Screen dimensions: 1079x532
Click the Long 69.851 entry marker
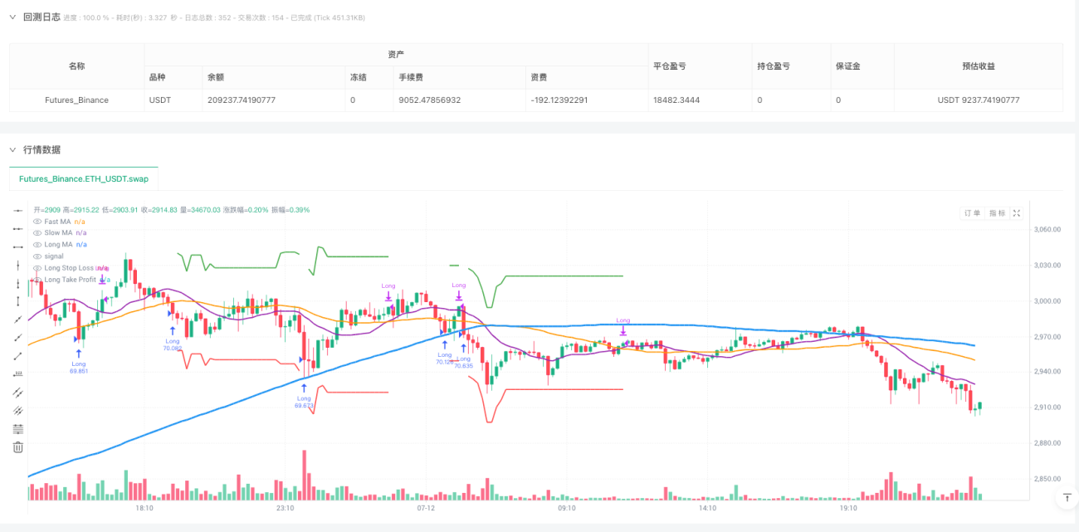(x=78, y=361)
